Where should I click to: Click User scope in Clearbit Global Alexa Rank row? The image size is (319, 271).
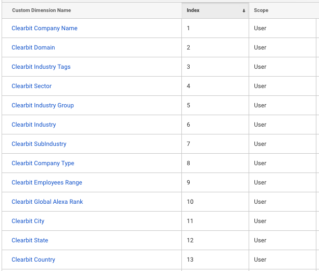[x=260, y=202]
